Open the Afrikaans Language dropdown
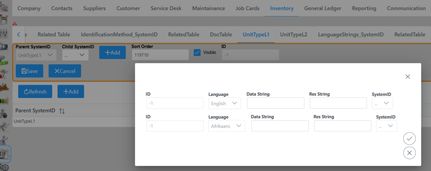 [x=226, y=126]
